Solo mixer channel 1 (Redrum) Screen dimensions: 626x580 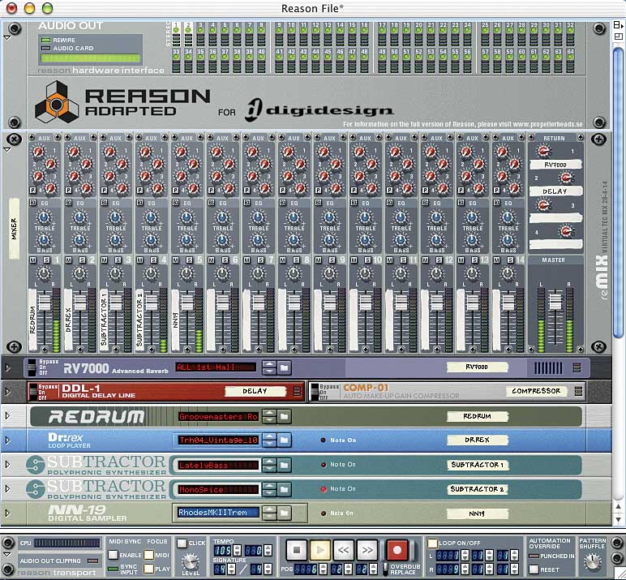47,260
